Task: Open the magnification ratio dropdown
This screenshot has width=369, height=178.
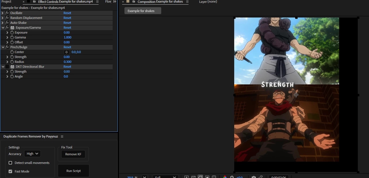Action: 145,177
